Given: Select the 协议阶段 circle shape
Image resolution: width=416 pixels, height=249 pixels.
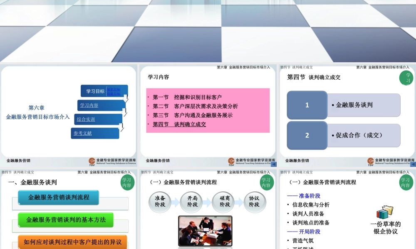Looking at the screenshot, I should tap(255, 203).
